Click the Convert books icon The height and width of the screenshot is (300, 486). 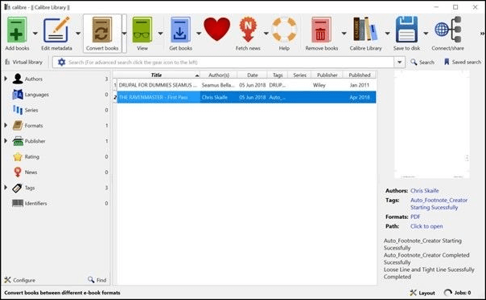click(102, 30)
